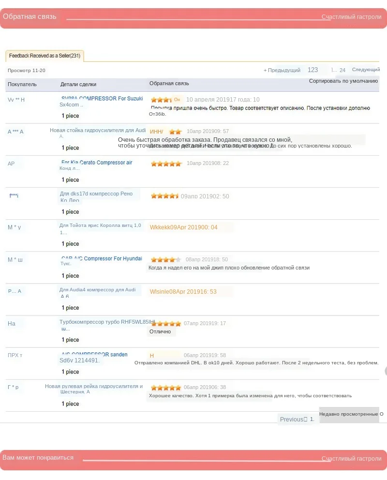Screen dimensions: 387x480
Task: Go to the "Следующий" page
Action: click(x=366, y=70)
